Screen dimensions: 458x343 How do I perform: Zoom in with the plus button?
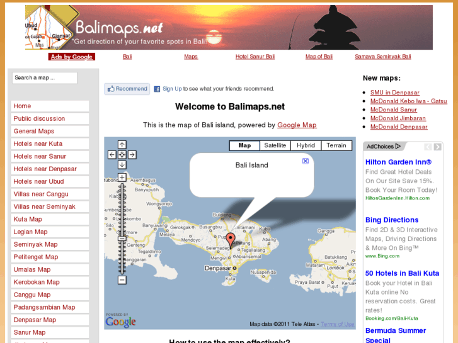122,177
